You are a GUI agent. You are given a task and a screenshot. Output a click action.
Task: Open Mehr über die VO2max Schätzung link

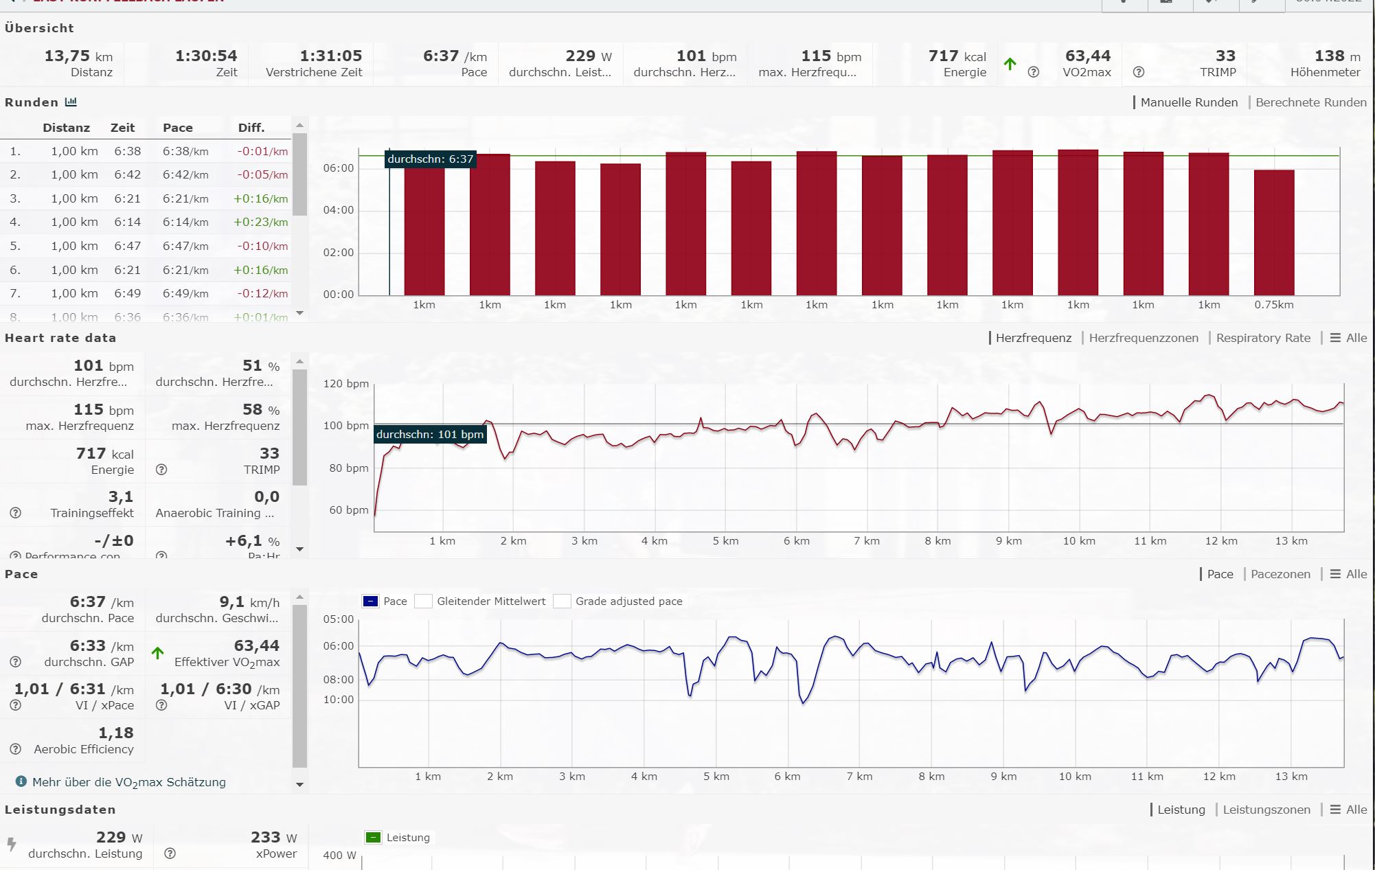click(128, 782)
